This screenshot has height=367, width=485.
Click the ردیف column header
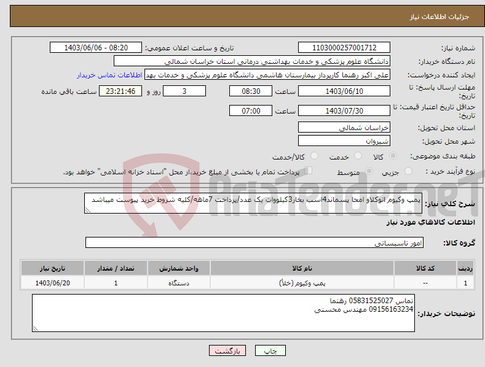click(465, 268)
